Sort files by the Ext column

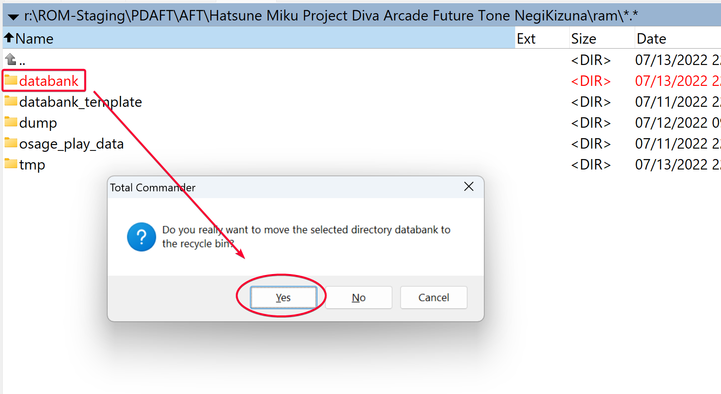pos(542,39)
